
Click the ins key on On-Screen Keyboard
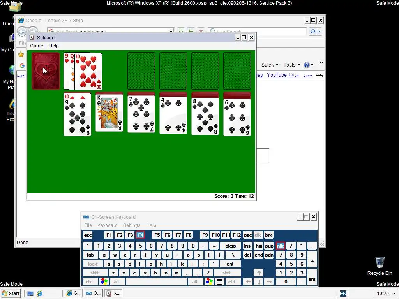247,246
